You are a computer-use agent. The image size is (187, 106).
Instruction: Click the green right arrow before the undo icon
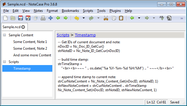66,18
